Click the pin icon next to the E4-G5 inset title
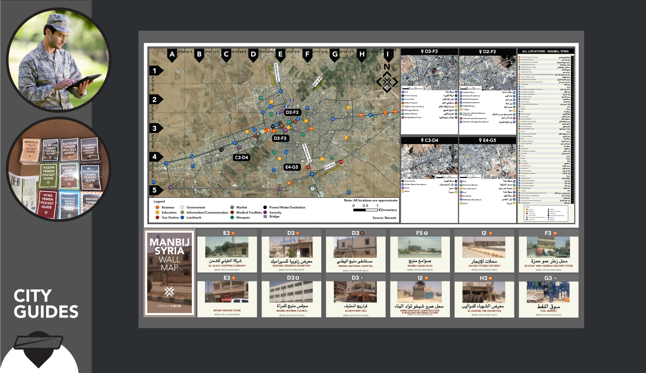Viewport: 646px width, 373px height. tap(480, 140)
